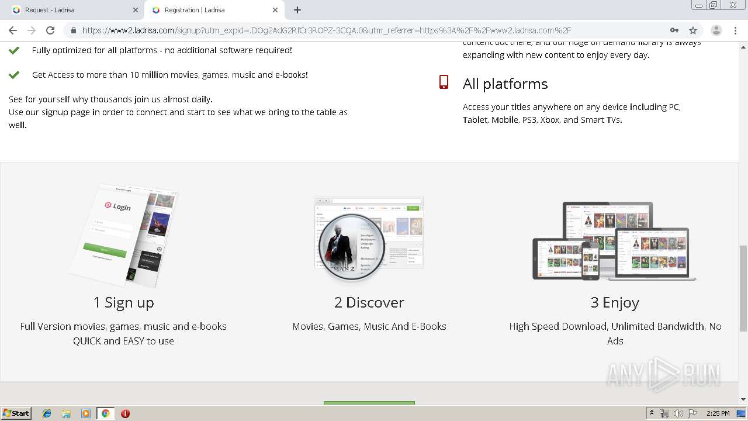Select the Chrome taskbar button
The height and width of the screenshot is (421, 748).
click(105, 413)
